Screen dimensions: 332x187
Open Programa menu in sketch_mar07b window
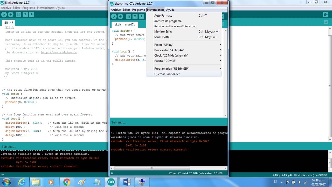(139, 10)
